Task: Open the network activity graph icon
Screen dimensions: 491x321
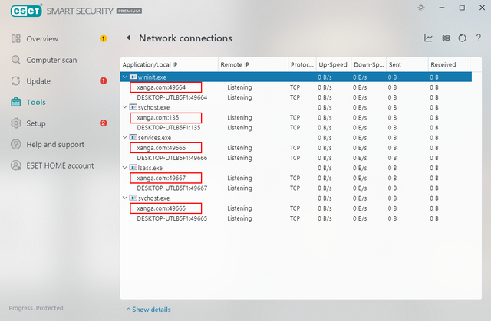Action: pos(428,38)
